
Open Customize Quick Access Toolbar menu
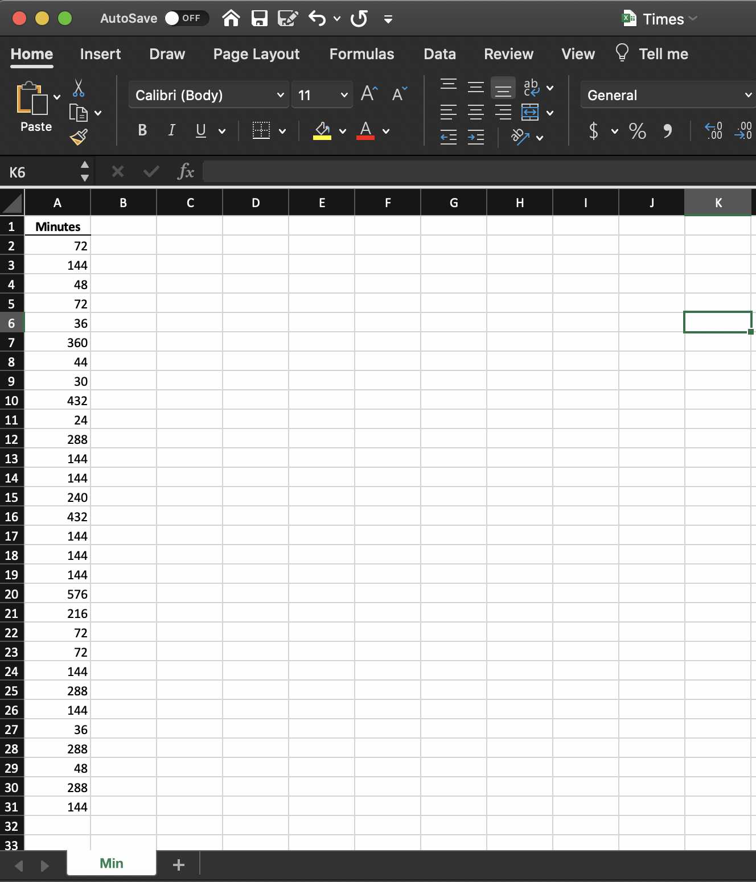388,19
